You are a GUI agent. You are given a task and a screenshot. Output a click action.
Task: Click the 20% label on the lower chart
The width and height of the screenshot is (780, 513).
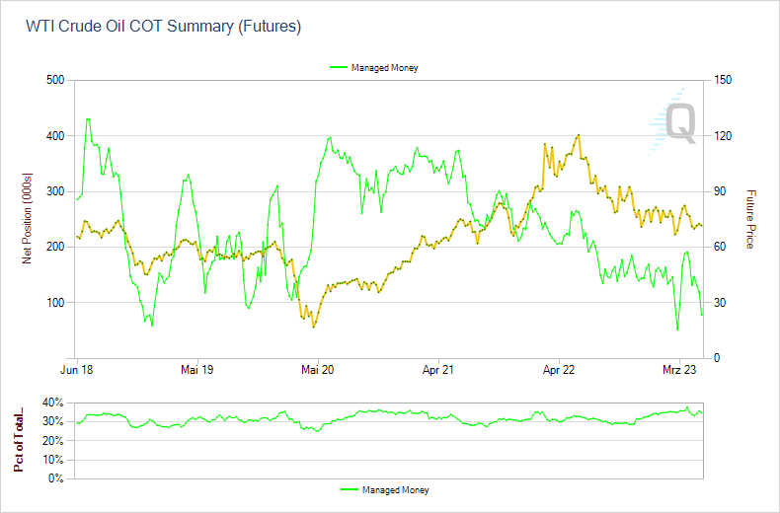53,441
